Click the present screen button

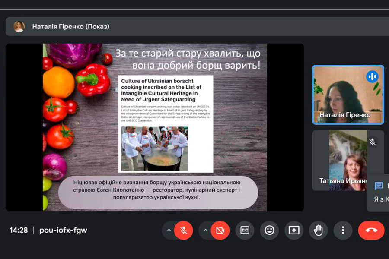click(294, 230)
